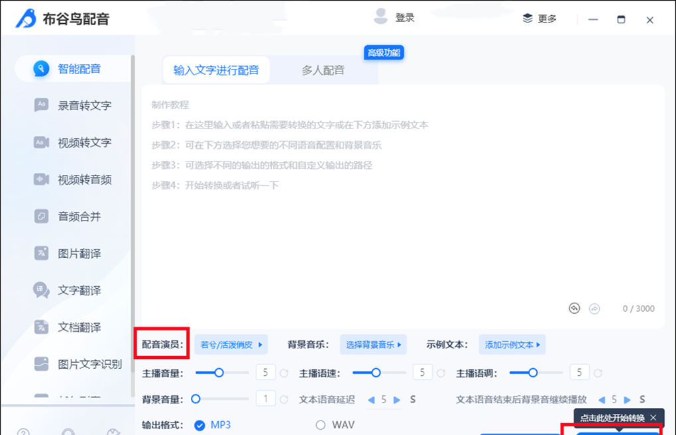The width and height of the screenshot is (676, 435).
Task: Increase 文本语音结束后背景音继续播放 with the right arrow
Action: pyautogui.click(x=627, y=400)
